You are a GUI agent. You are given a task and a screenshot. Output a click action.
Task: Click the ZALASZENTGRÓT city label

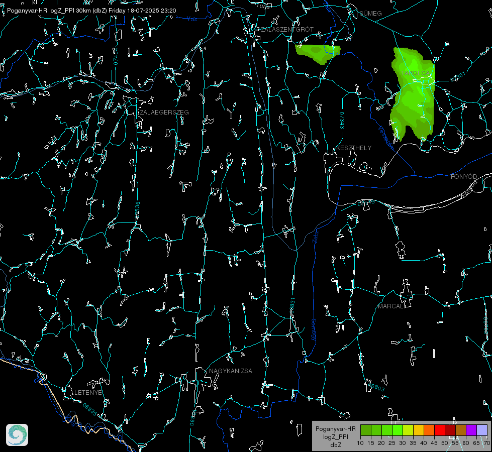click(287, 29)
